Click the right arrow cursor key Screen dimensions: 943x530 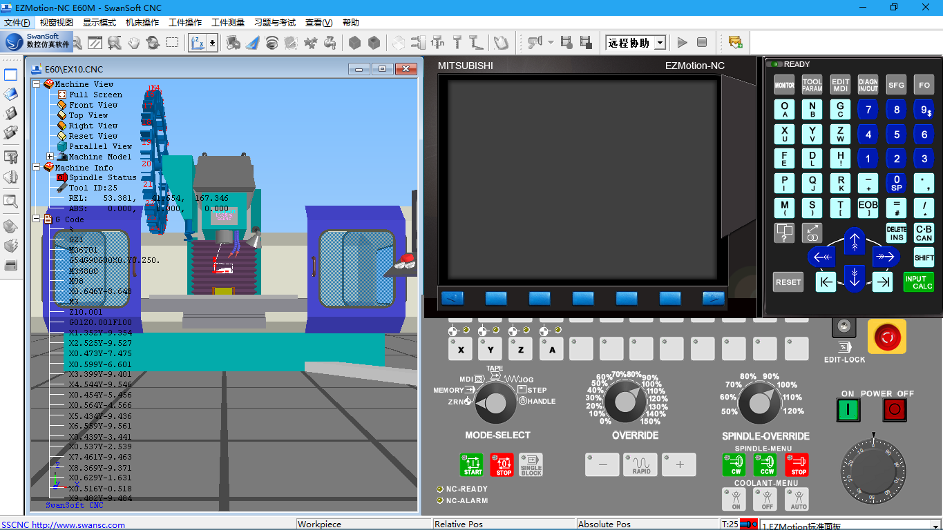coord(886,257)
